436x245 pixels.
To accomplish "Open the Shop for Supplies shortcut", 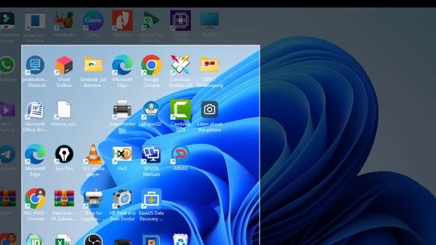I will pos(93,199).
